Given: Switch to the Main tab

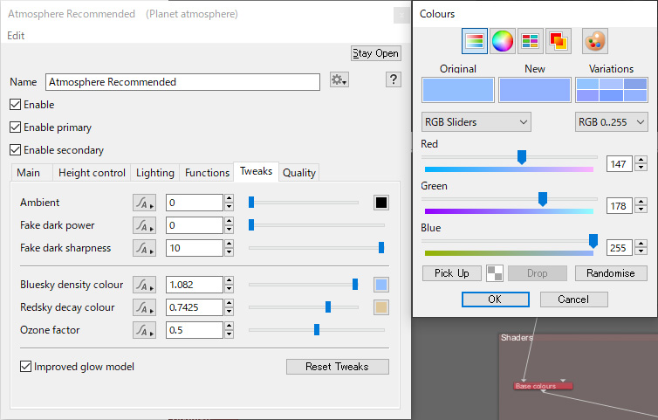Looking at the screenshot, I should pos(29,173).
